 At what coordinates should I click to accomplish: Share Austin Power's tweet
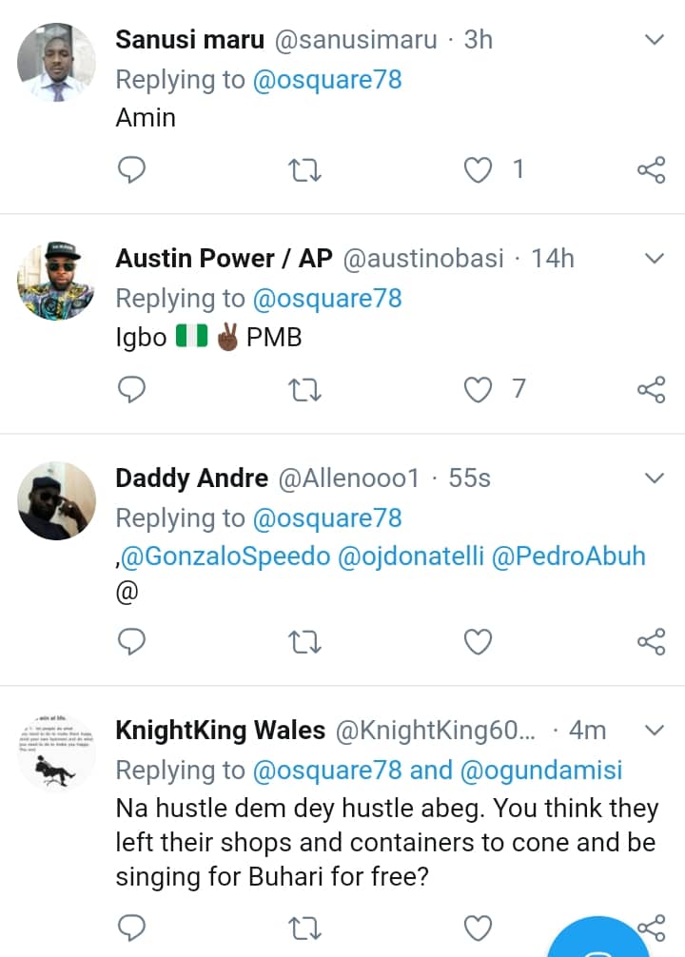click(651, 389)
